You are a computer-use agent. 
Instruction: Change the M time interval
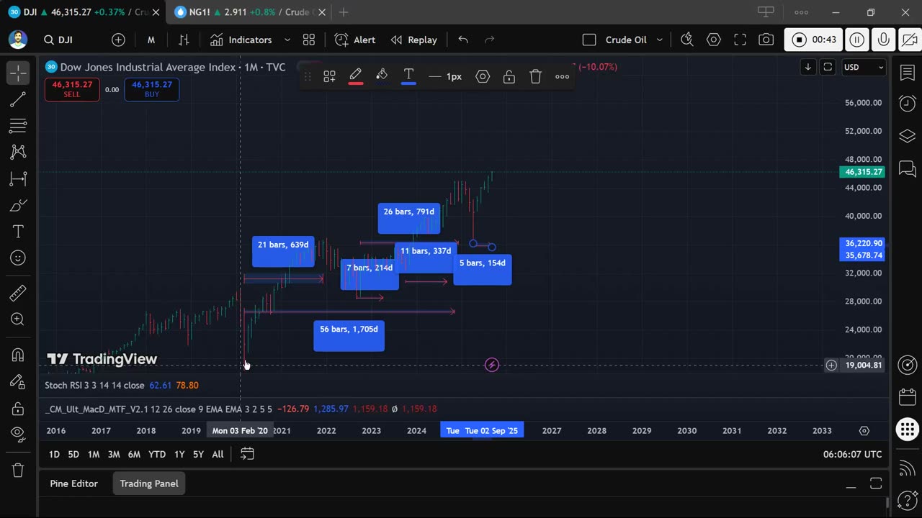151,40
